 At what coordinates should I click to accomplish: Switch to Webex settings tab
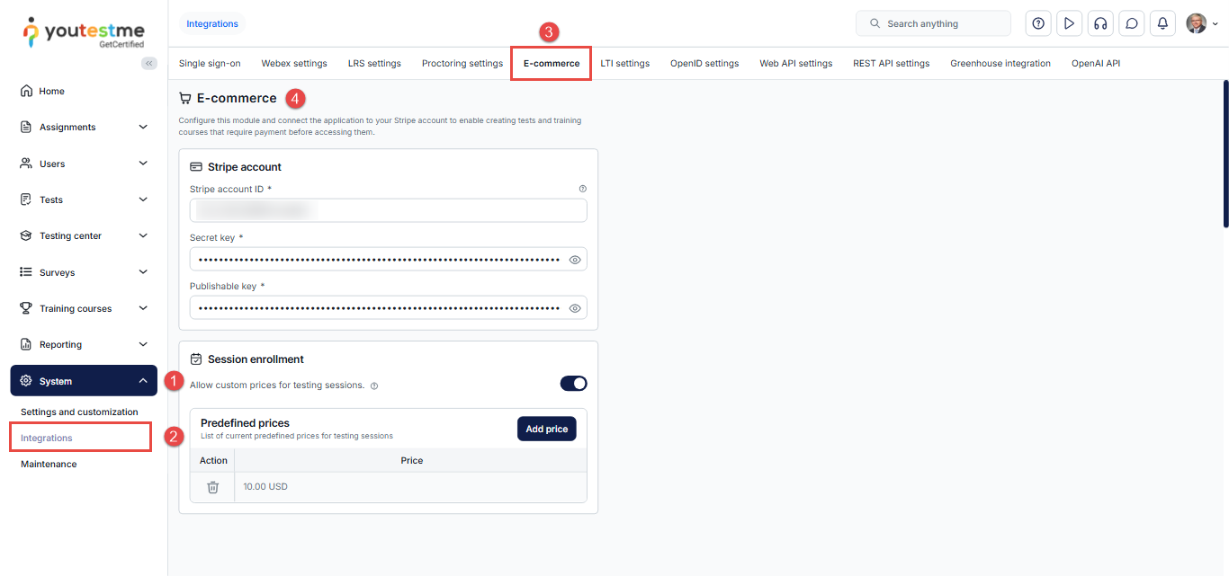[x=294, y=63]
